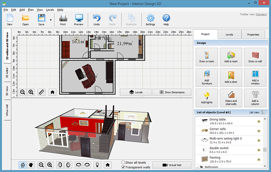The image size is (271, 172).
Task: Zoom in on the 2D plan
Action: pos(31,92)
